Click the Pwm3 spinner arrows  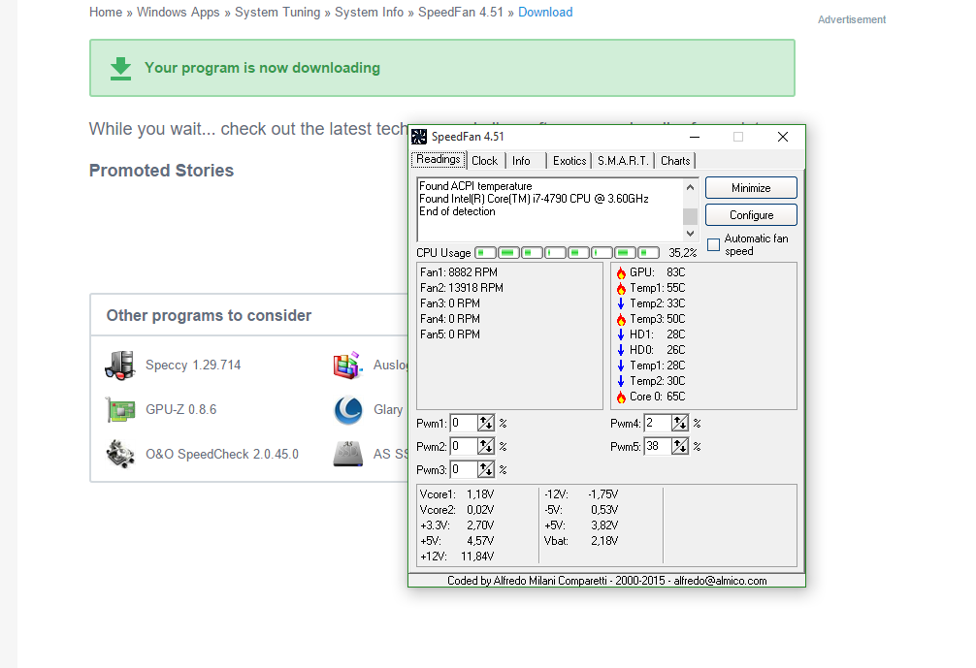point(485,469)
